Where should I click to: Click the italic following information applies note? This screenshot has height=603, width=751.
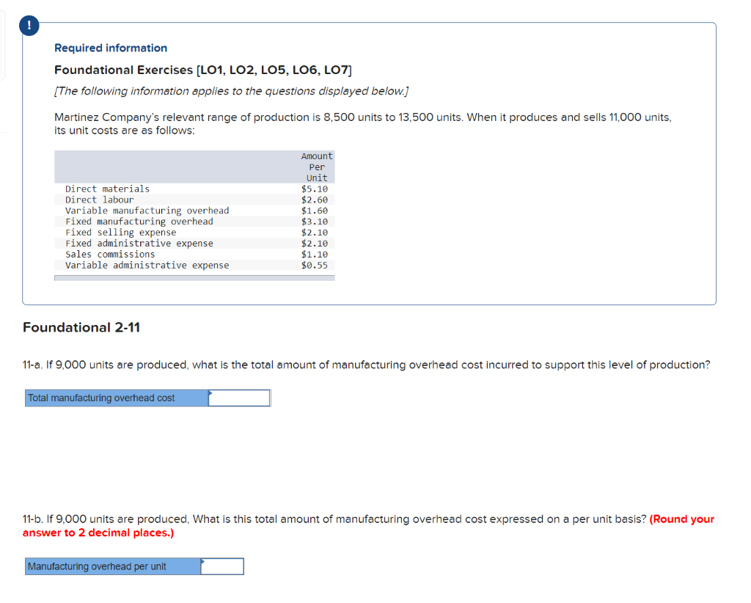coord(231,91)
